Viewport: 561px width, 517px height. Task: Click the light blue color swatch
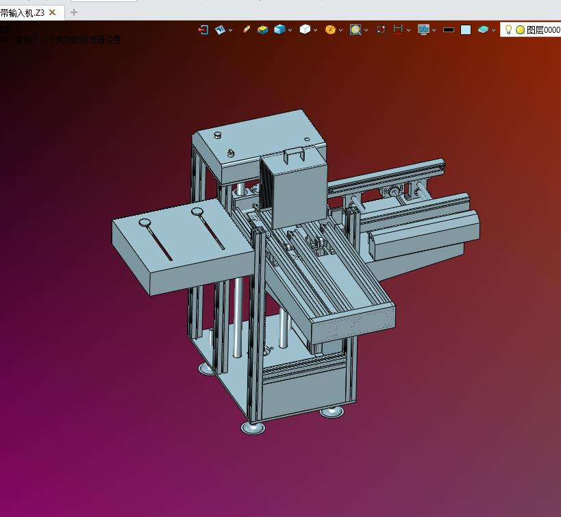(x=466, y=29)
